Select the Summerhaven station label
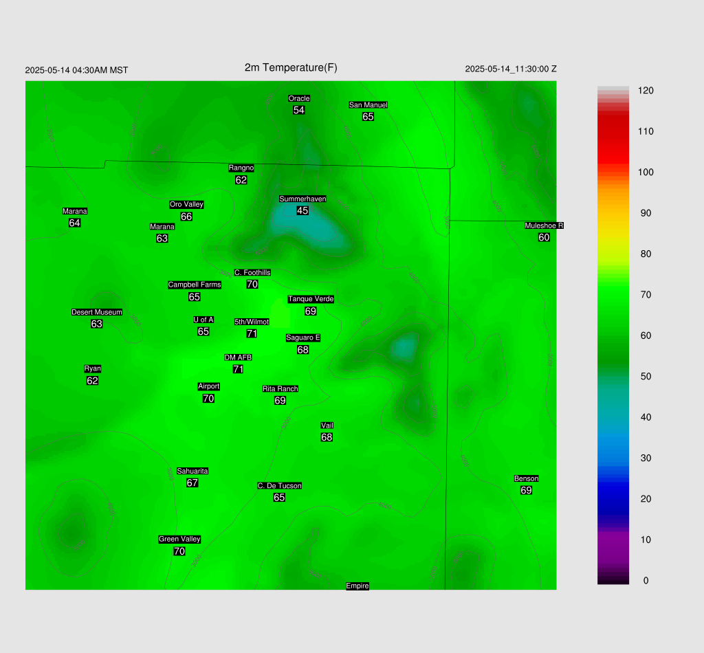This screenshot has width=704, height=653. (x=302, y=199)
